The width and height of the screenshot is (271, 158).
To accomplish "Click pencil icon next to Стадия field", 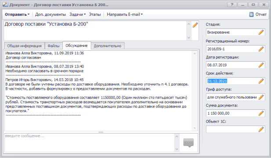I will 261,32.
